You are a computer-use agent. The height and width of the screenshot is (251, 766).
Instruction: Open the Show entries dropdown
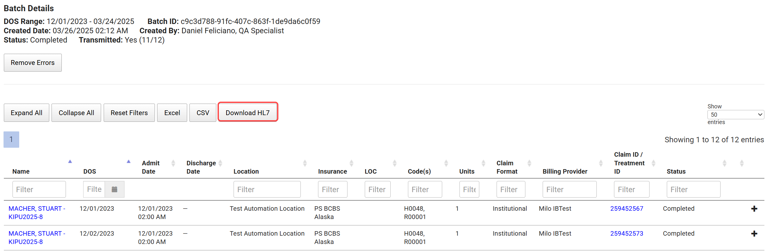(735, 114)
